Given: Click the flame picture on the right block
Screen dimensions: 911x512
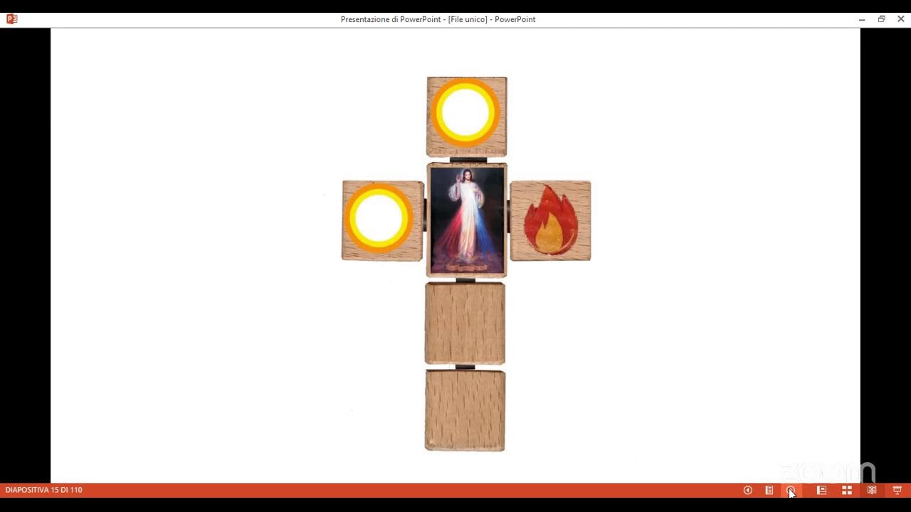Looking at the screenshot, I should tap(550, 220).
